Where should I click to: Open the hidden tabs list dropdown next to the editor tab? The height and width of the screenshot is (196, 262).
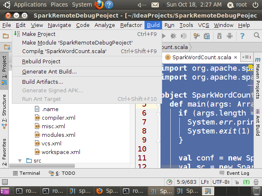246,57
